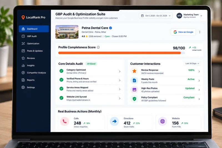222x148 pixels.
Task: Click the pink phone Calls icon
Action: 65,121
